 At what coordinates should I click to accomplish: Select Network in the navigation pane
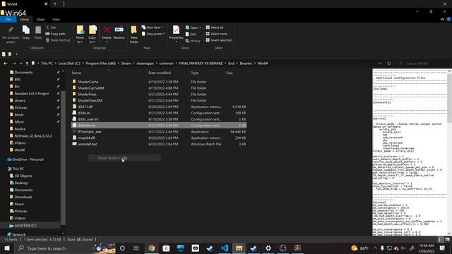[x=19, y=235]
